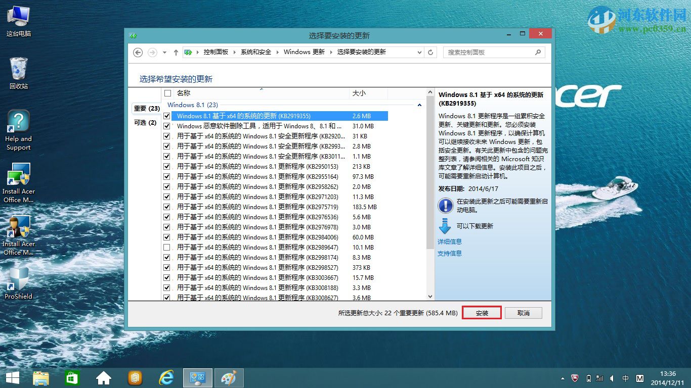
Task: Open the Paint app from the taskbar
Action: pyautogui.click(x=229, y=377)
